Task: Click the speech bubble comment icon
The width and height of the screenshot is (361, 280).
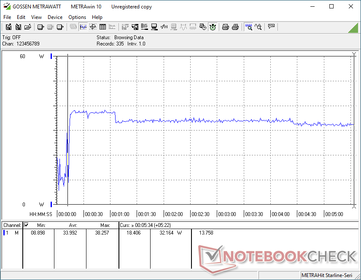Action: pyautogui.click(x=272, y=27)
